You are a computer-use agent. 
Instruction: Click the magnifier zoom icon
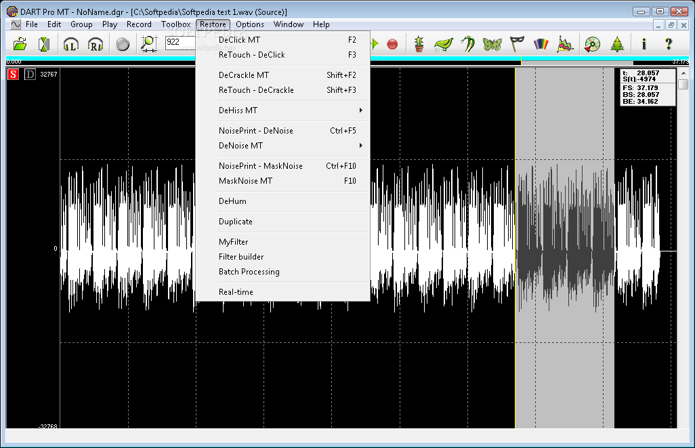pos(149,44)
